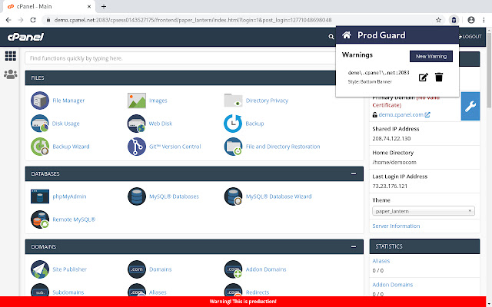Open the Server Information link

click(396, 226)
